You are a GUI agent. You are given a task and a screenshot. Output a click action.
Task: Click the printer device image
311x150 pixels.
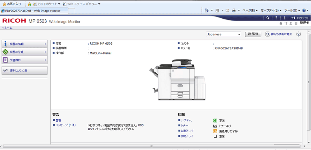pyautogui.click(x=177, y=80)
